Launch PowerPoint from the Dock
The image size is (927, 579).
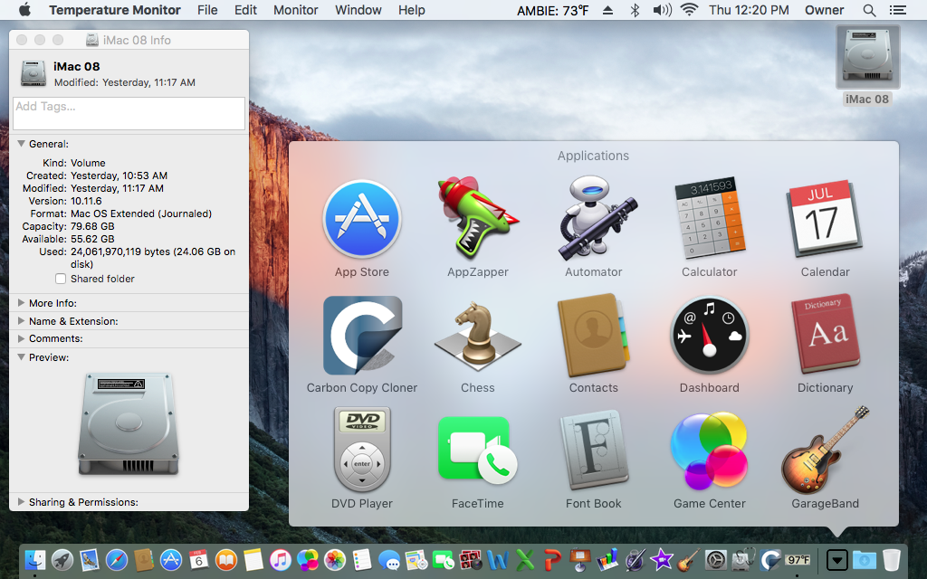pyautogui.click(x=552, y=559)
